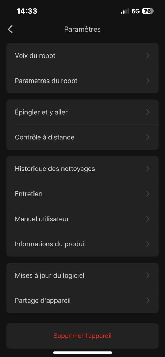View Historique des nettoyages

pos(82,169)
